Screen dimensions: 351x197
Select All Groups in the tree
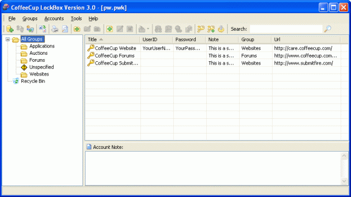(x=32, y=39)
